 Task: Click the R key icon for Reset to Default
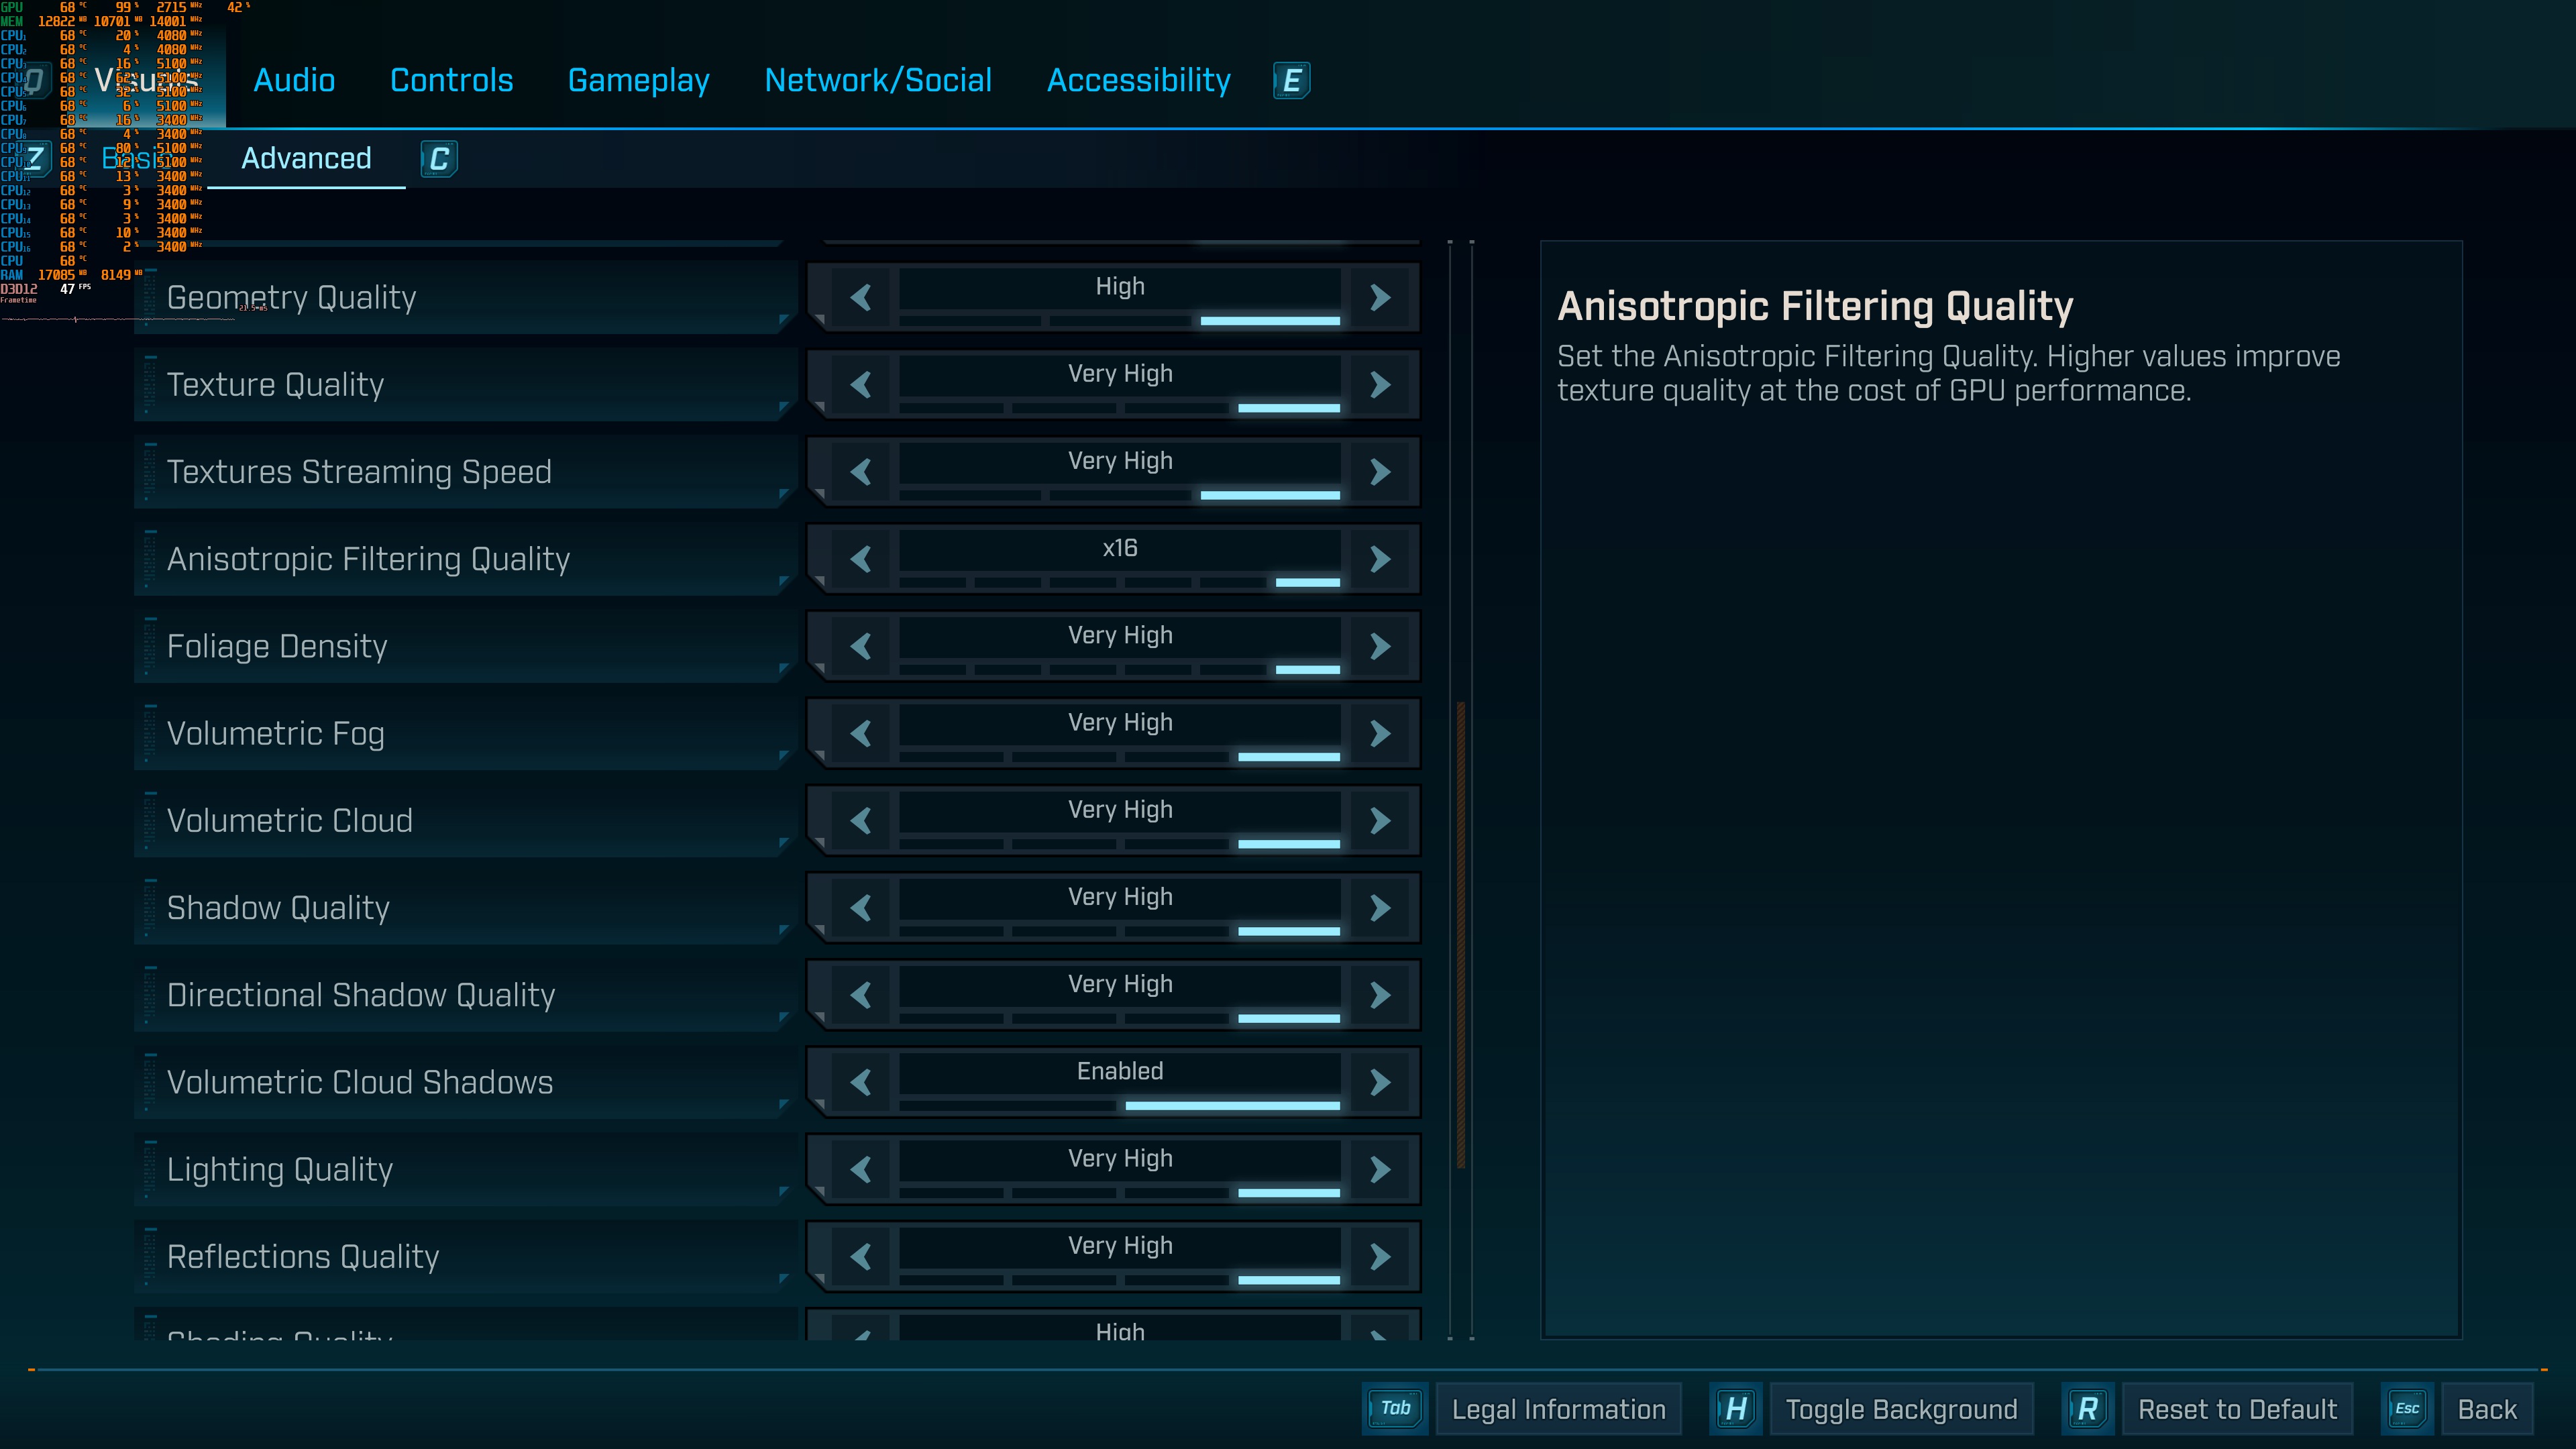[2087, 1409]
